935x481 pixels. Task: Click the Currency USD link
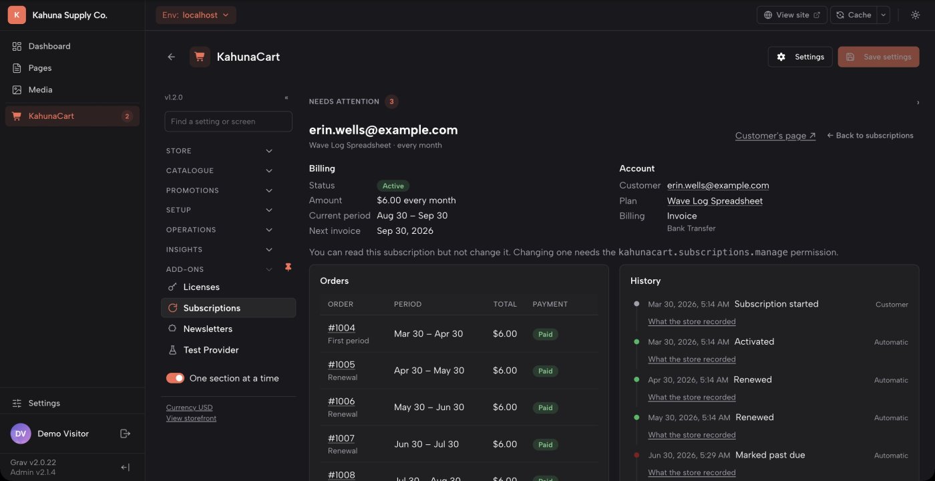point(190,408)
